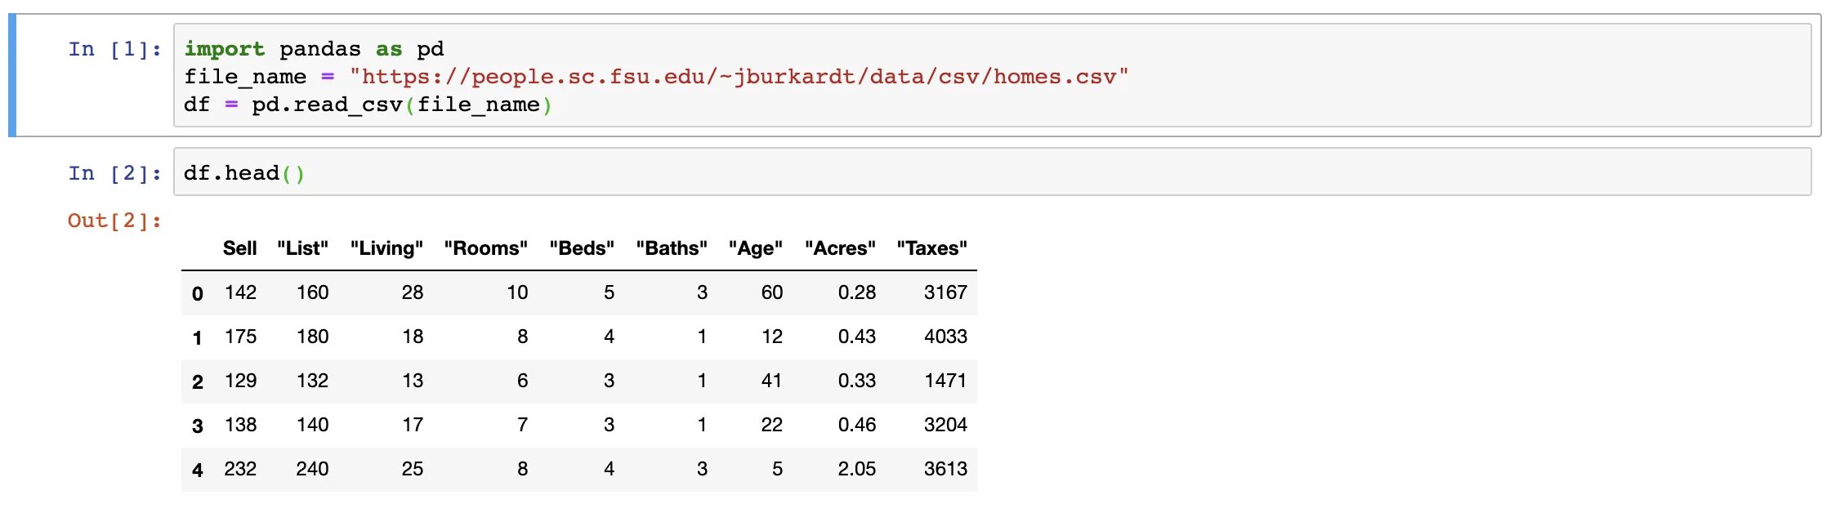
Task: Click the Acres value 2.05
Action: click(x=856, y=469)
